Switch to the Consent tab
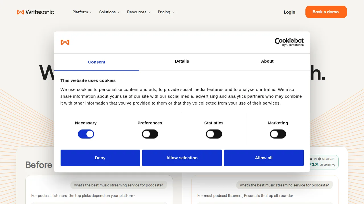The height and width of the screenshot is (204, 364). click(x=97, y=62)
